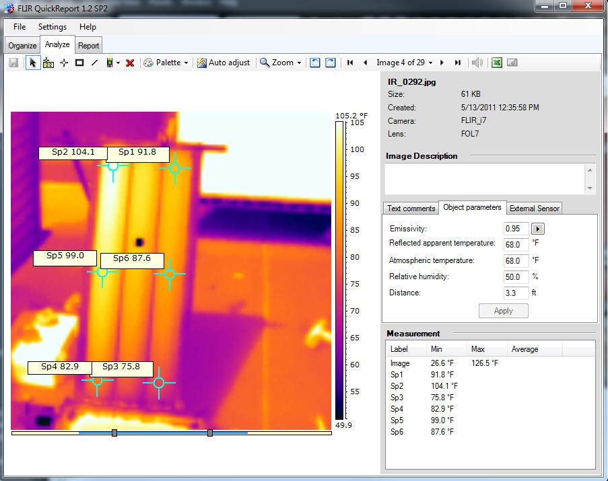Select the Sp3 75.8 spot label
Viewport: 608px width, 481px height.
click(x=122, y=369)
